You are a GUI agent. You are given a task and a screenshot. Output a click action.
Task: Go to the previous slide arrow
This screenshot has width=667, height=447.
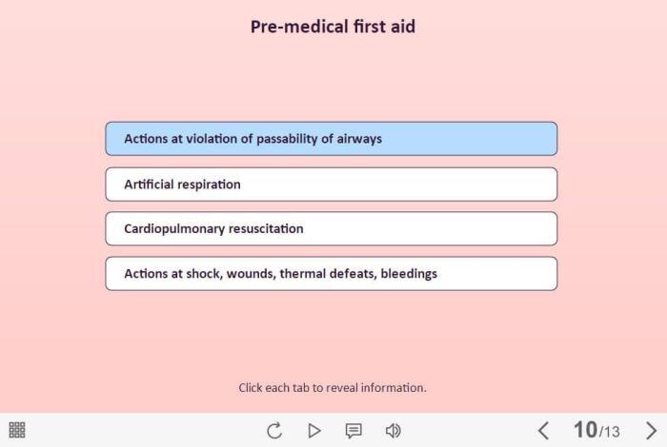(x=543, y=431)
